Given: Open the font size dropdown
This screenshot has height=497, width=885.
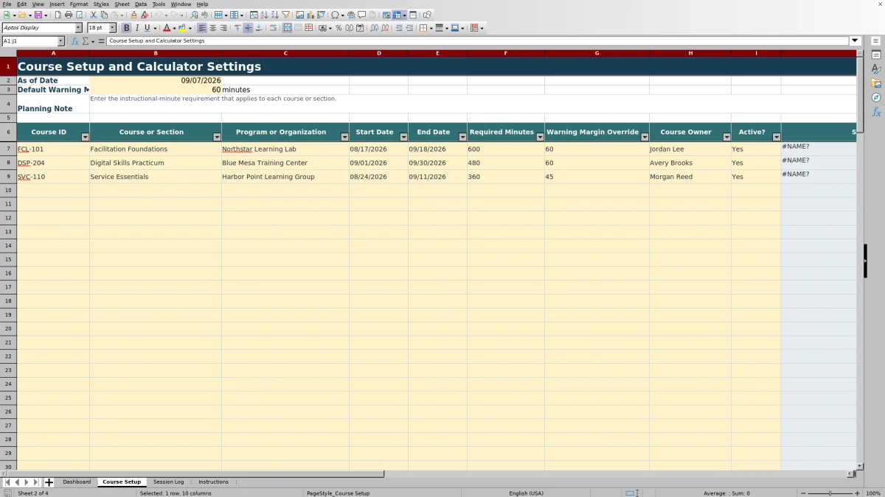Looking at the screenshot, I should click(113, 28).
